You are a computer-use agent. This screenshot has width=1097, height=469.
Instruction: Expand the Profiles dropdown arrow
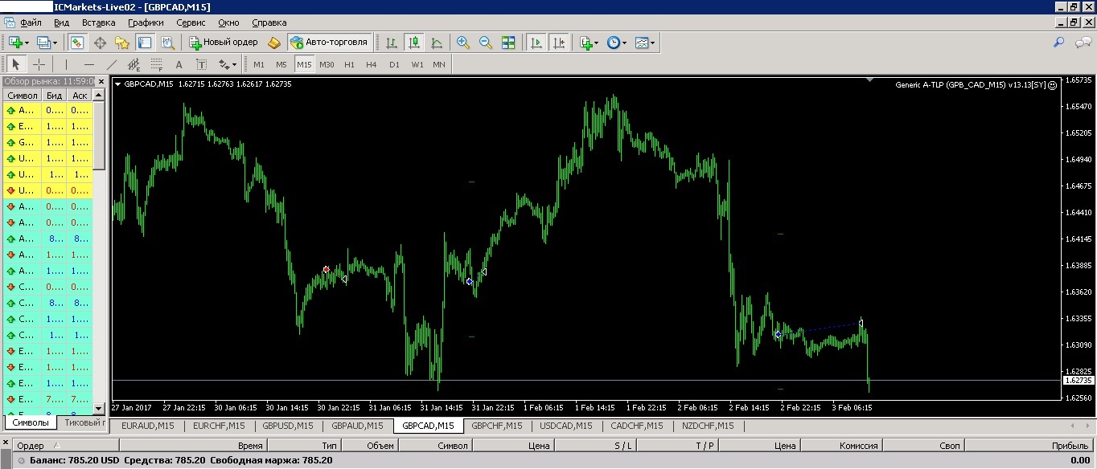55,43
